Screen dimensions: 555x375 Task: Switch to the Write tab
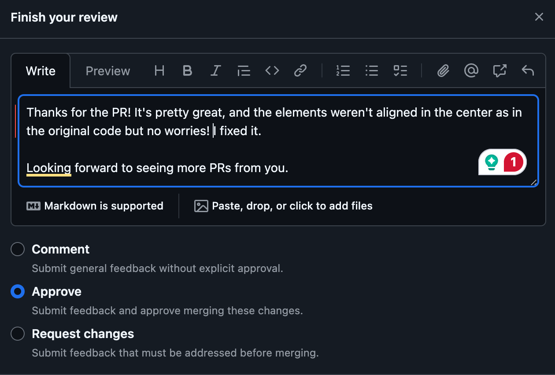click(x=41, y=71)
